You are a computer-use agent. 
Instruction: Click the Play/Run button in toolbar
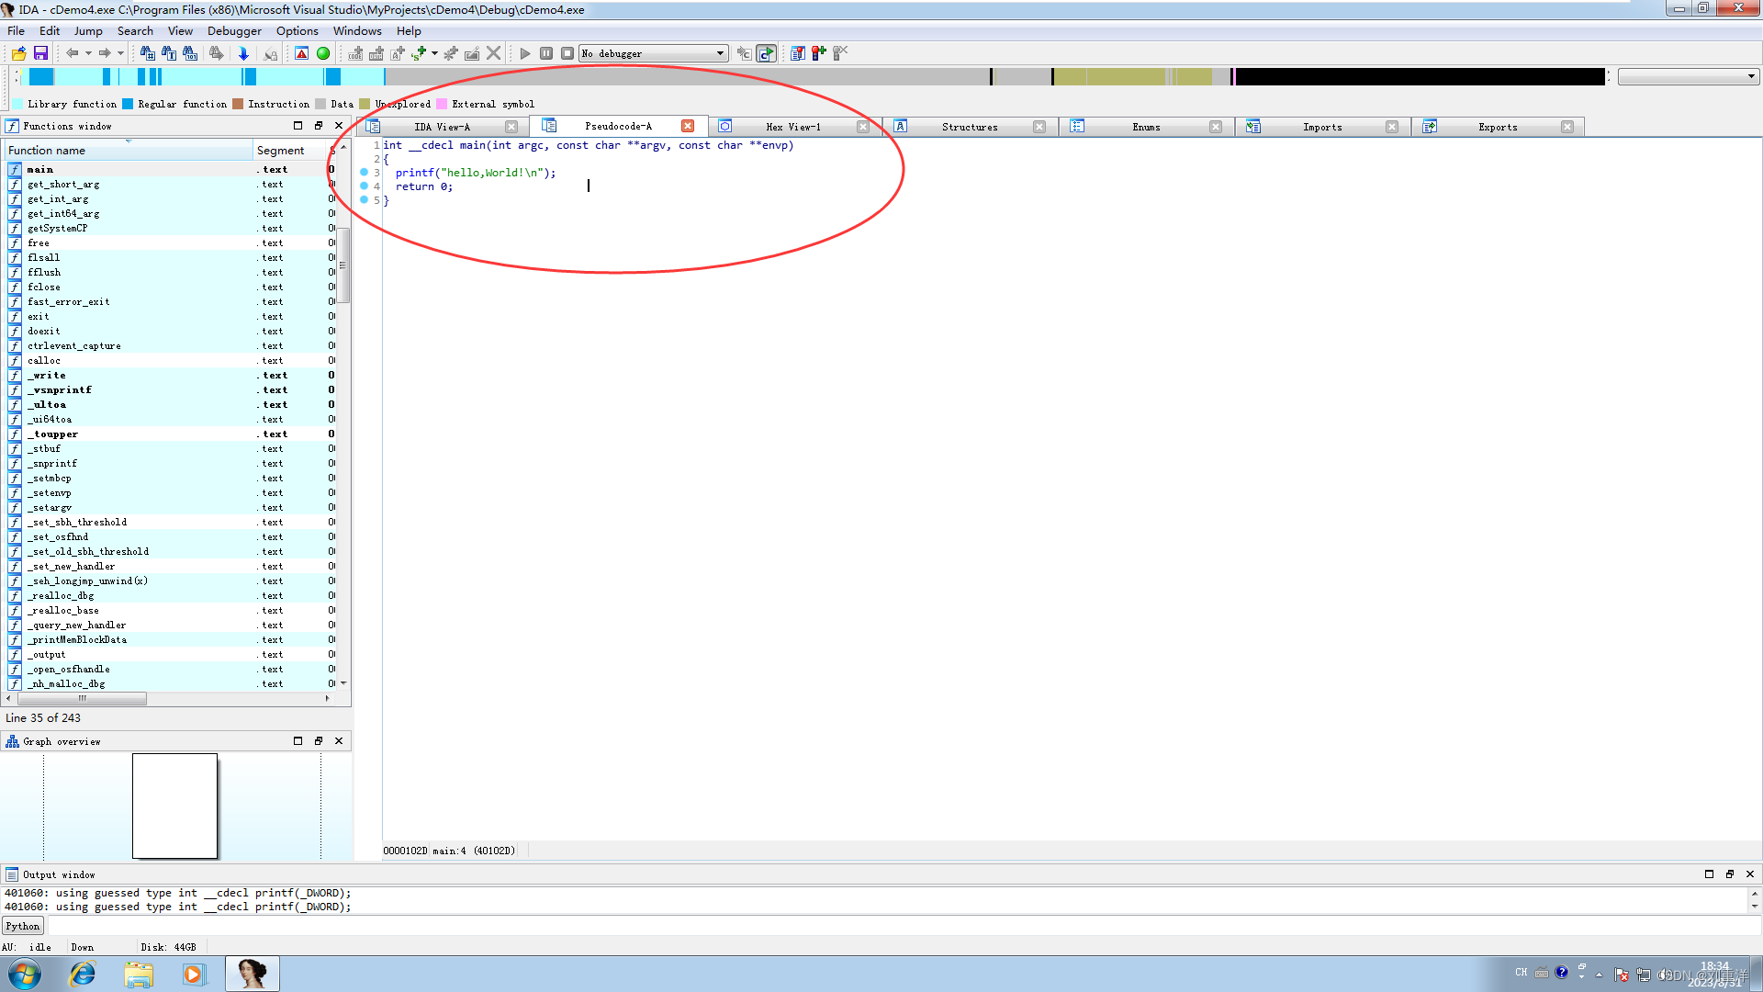tap(524, 53)
